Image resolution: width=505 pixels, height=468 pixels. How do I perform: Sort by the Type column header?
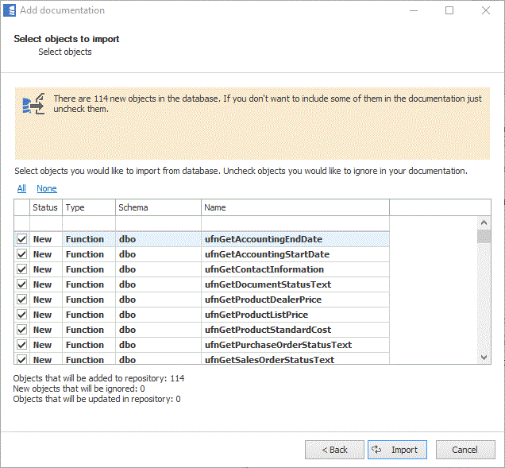click(88, 207)
